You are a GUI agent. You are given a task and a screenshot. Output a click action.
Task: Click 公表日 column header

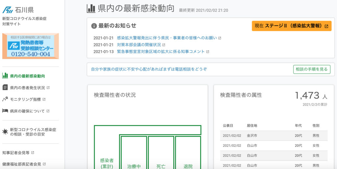[x=228, y=125]
